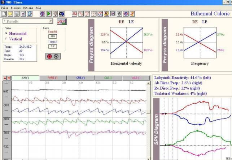Click the red down arrow above traces
This screenshot has height=160, width=232.
[x=9, y=78]
